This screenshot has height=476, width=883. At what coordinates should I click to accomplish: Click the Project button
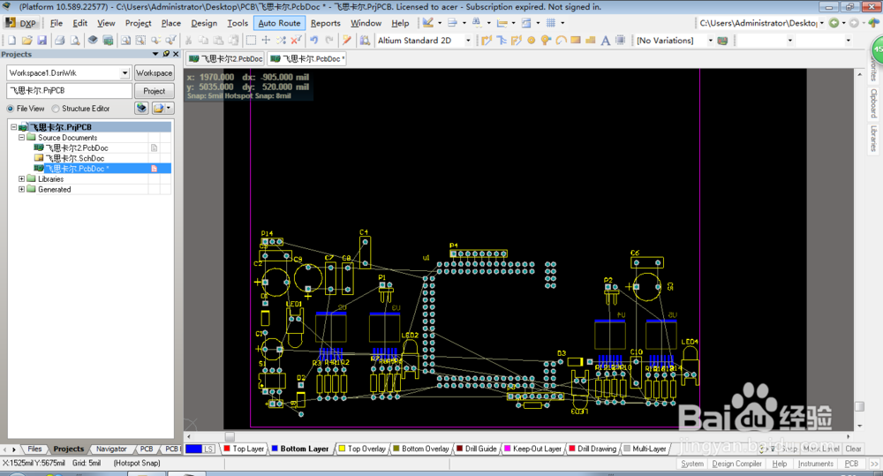pos(154,91)
